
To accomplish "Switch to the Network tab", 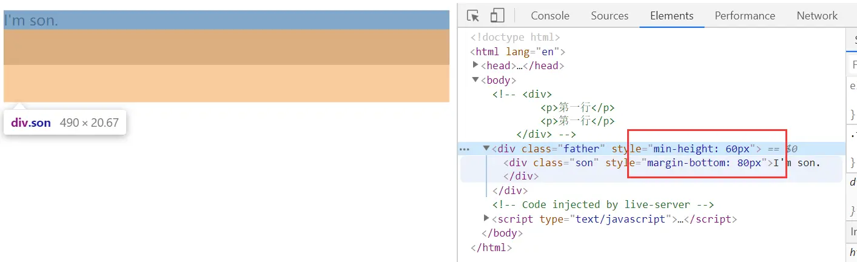I will pyautogui.click(x=817, y=16).
